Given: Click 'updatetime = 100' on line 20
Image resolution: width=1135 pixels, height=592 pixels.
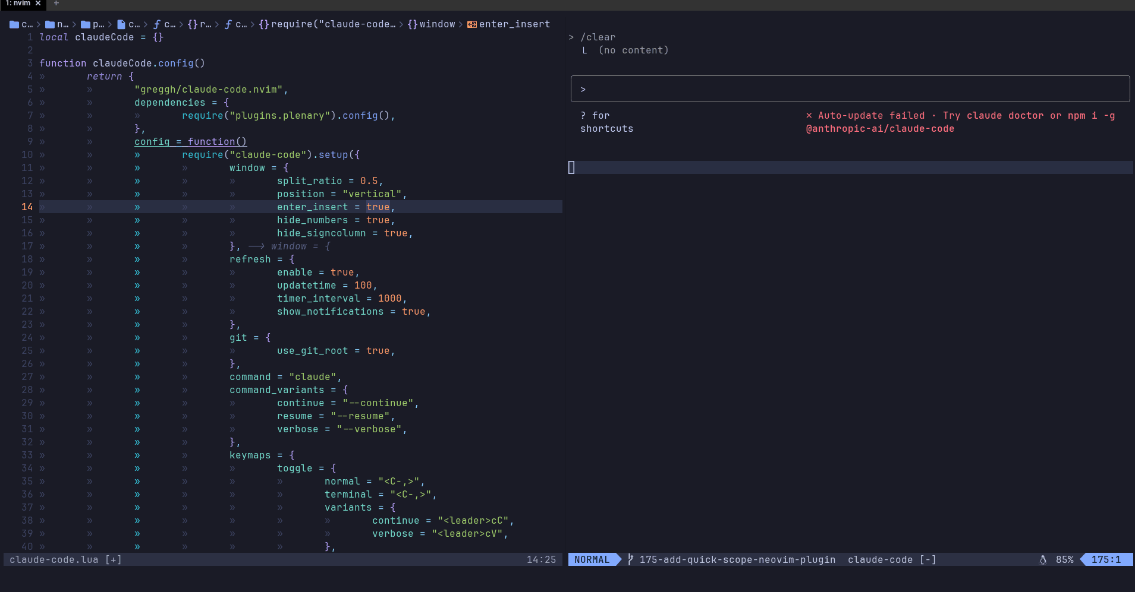Looking at the screenshot, I should (325, 286).
